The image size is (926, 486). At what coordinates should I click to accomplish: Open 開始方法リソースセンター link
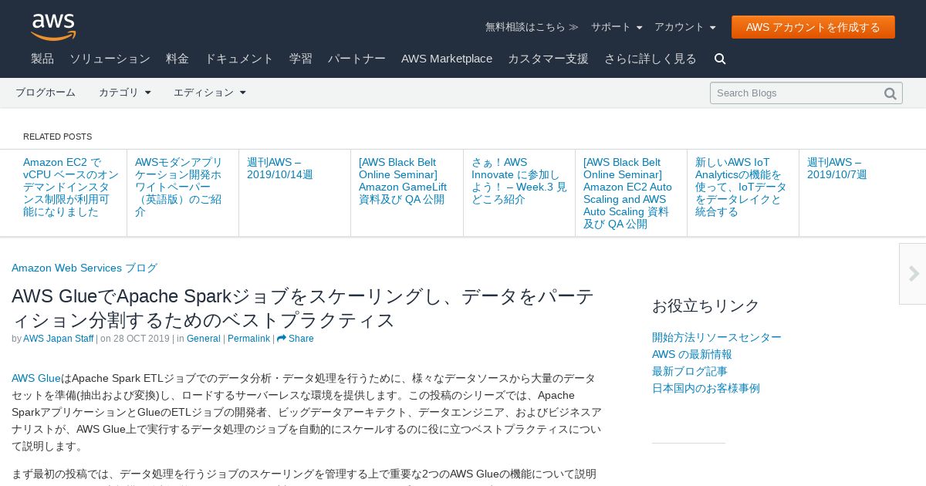717,337
